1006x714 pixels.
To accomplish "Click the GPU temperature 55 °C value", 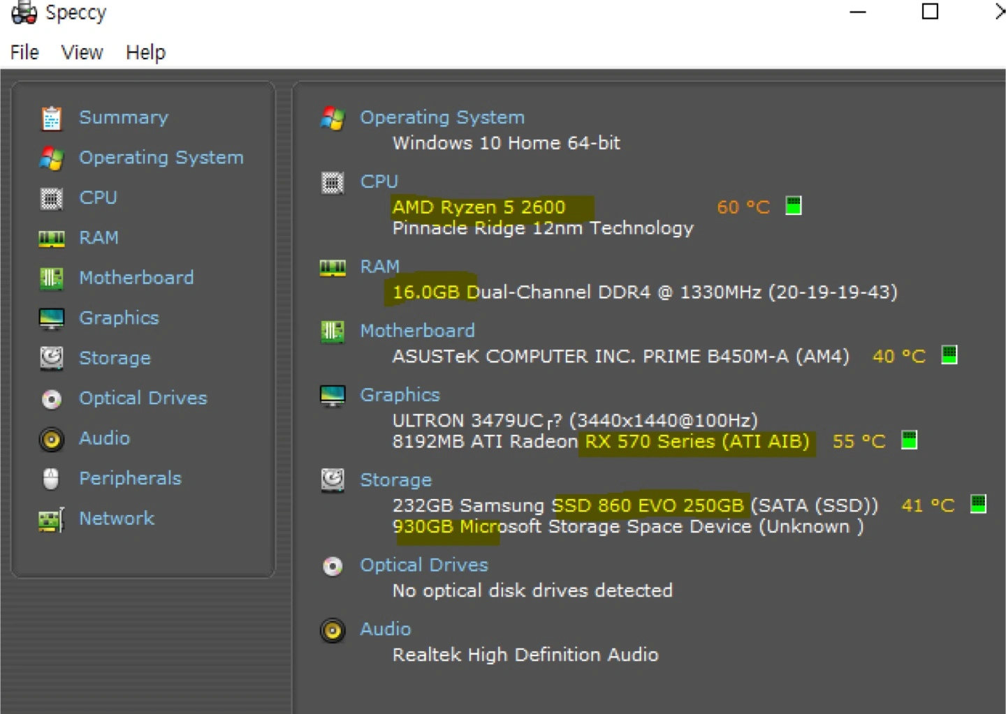I will pyautogui.click(x=859, y=442).
